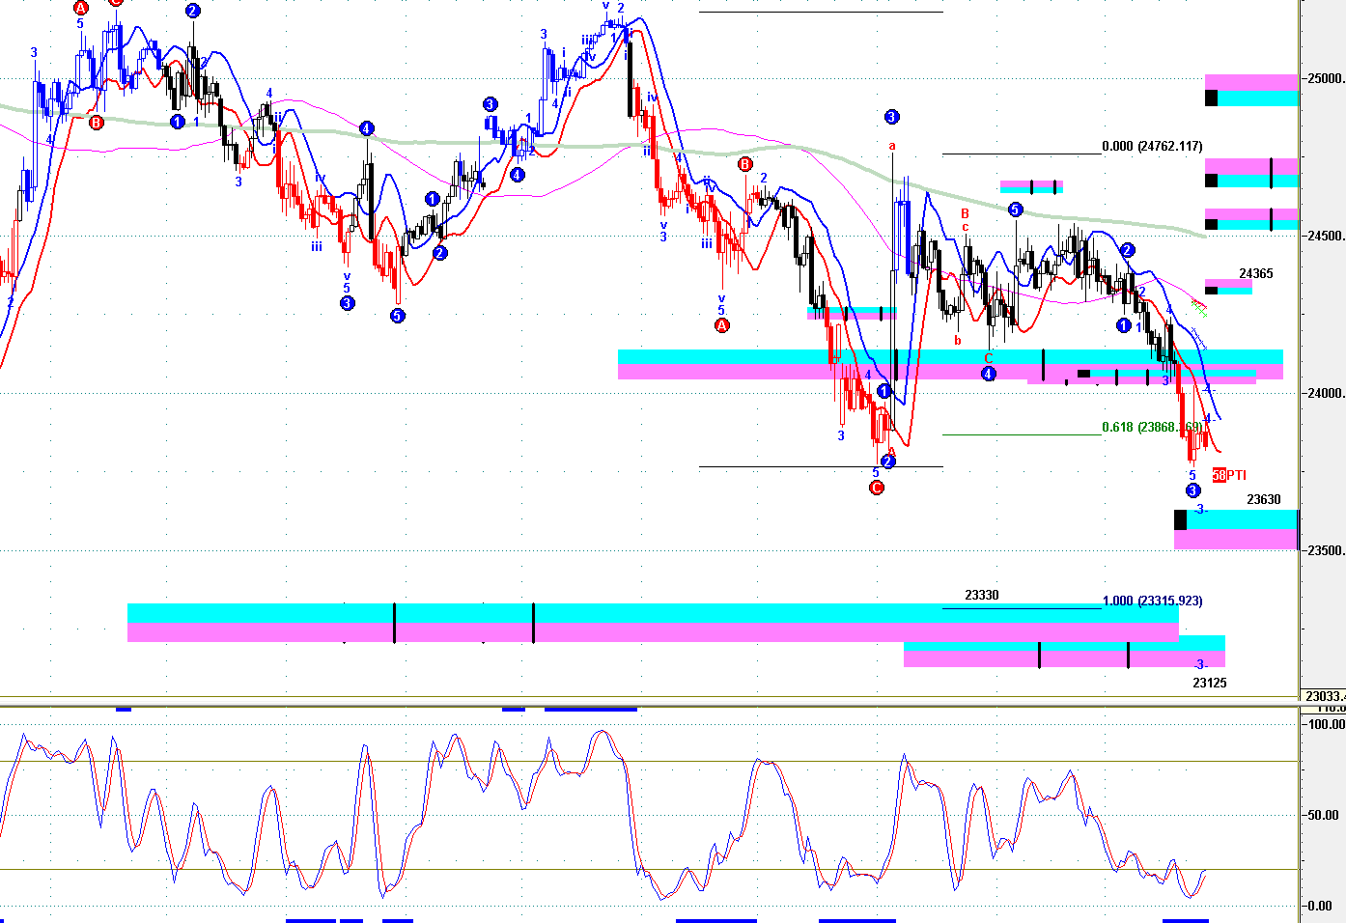
Task: Select the red 58 PTI indicator badge
Action: point(1229,475)
